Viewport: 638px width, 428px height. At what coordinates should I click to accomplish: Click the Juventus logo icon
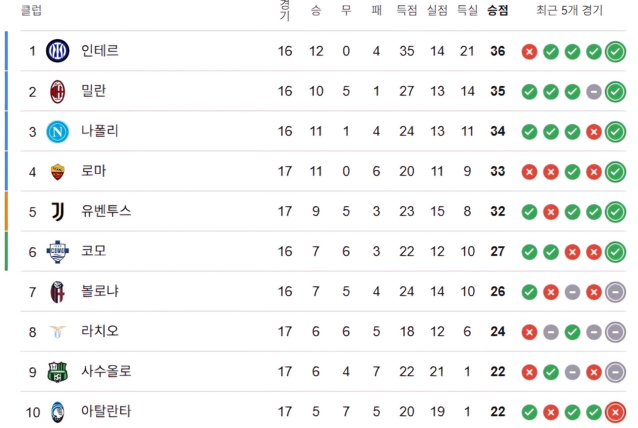[57, 212]
